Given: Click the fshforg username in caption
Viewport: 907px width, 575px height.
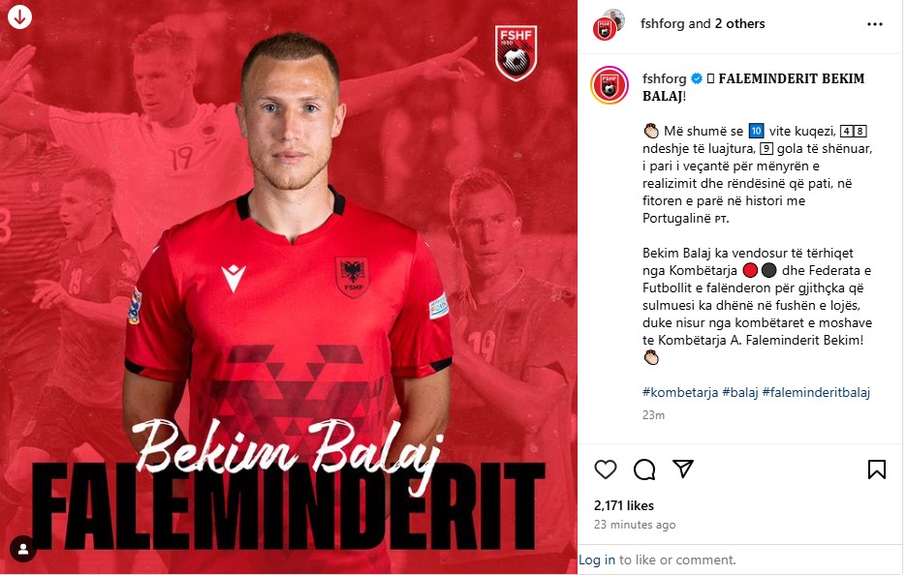Looking at the screenshot, I should click(664, 78).
